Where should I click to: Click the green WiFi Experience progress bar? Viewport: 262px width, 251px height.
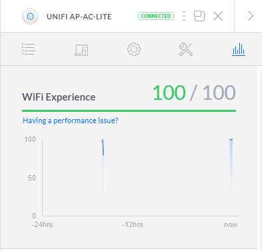[129, 111]
